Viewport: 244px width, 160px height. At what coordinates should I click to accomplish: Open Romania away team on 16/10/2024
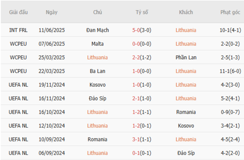point(186,112)
